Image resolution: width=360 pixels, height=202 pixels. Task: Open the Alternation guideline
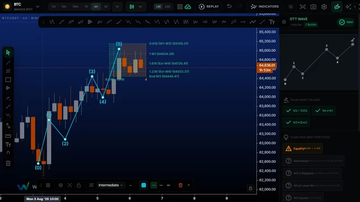tap(314, 161)
